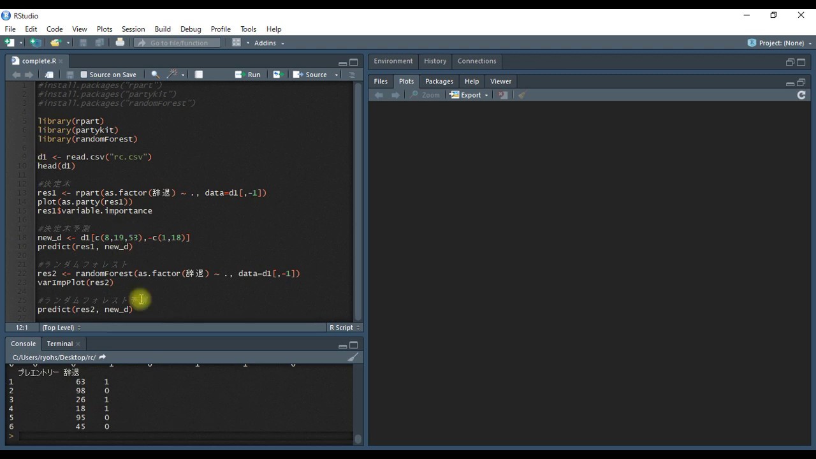Switch to the Files tab
Viewport: 816px width, 459px height.
click(381, 82)
